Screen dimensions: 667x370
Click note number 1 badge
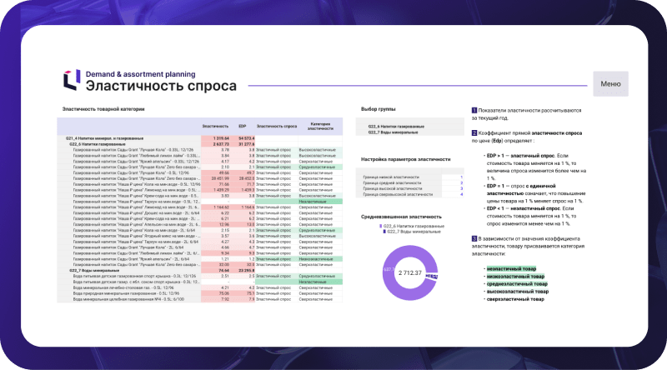(x=474, y=111)
